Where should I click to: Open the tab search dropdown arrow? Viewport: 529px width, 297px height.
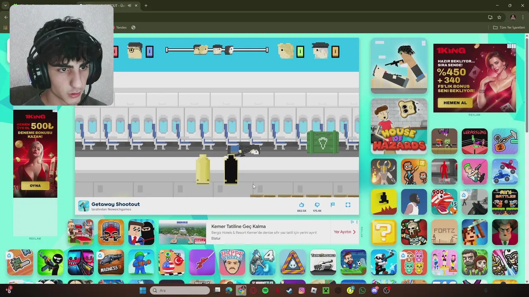pyautogui.click(x=5, y=5)
